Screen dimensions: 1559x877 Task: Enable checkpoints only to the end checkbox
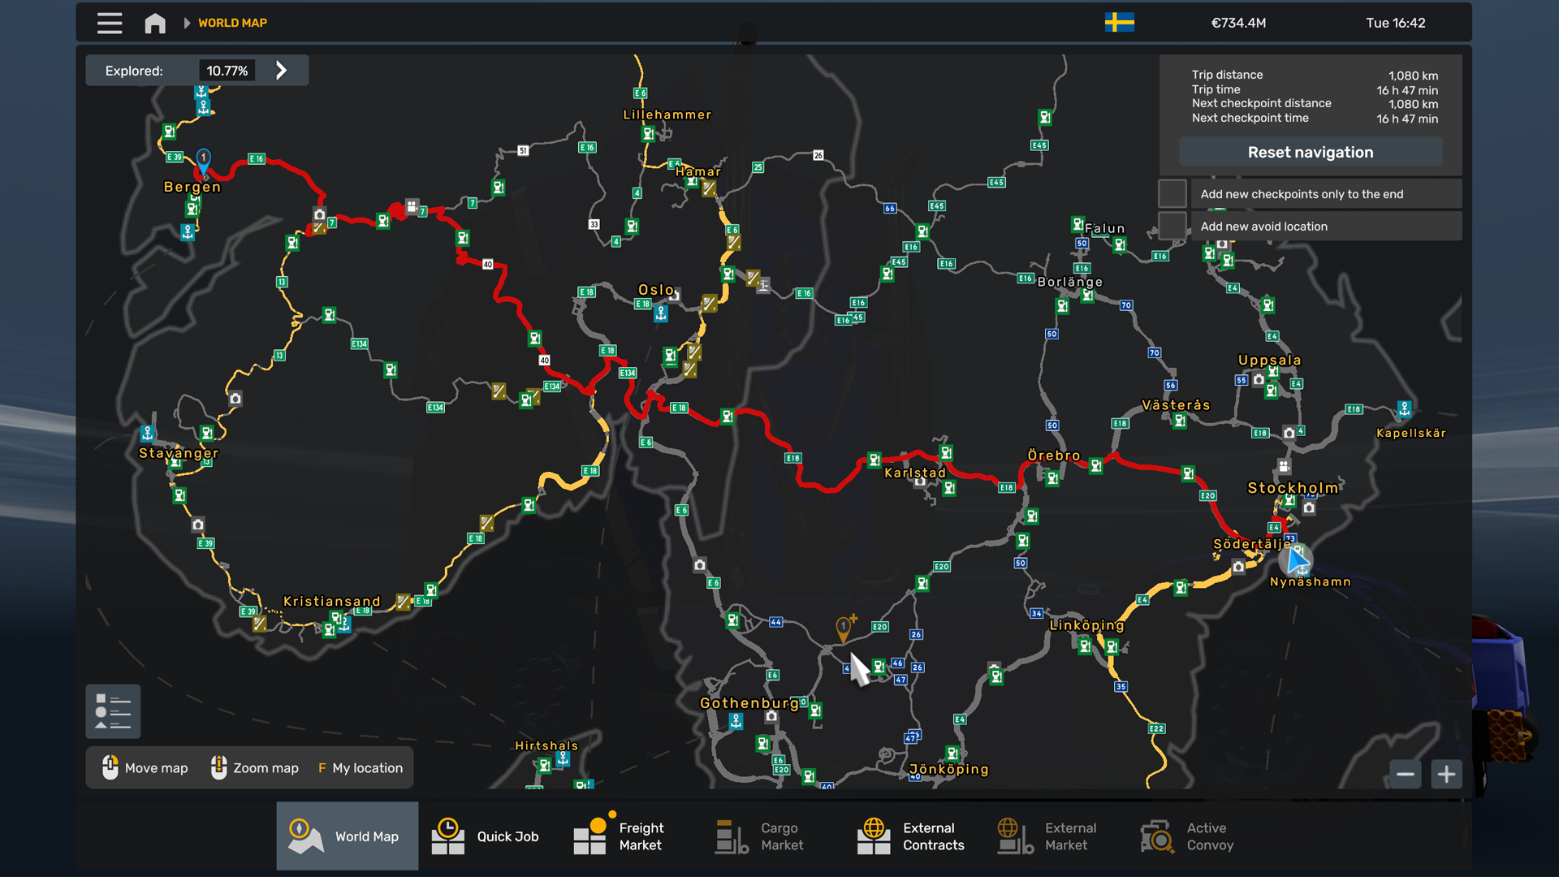pos(1172,193)
